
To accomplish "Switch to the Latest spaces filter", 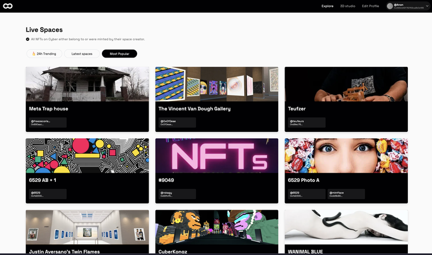I will point(82,54).
